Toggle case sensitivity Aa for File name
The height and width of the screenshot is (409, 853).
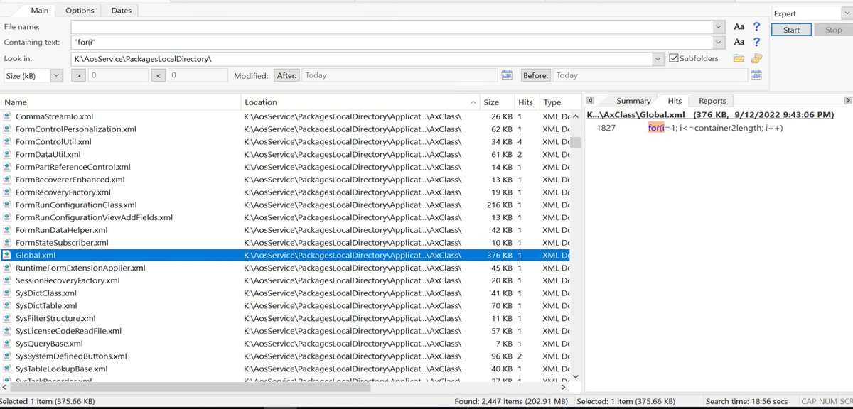click(739, 26)
